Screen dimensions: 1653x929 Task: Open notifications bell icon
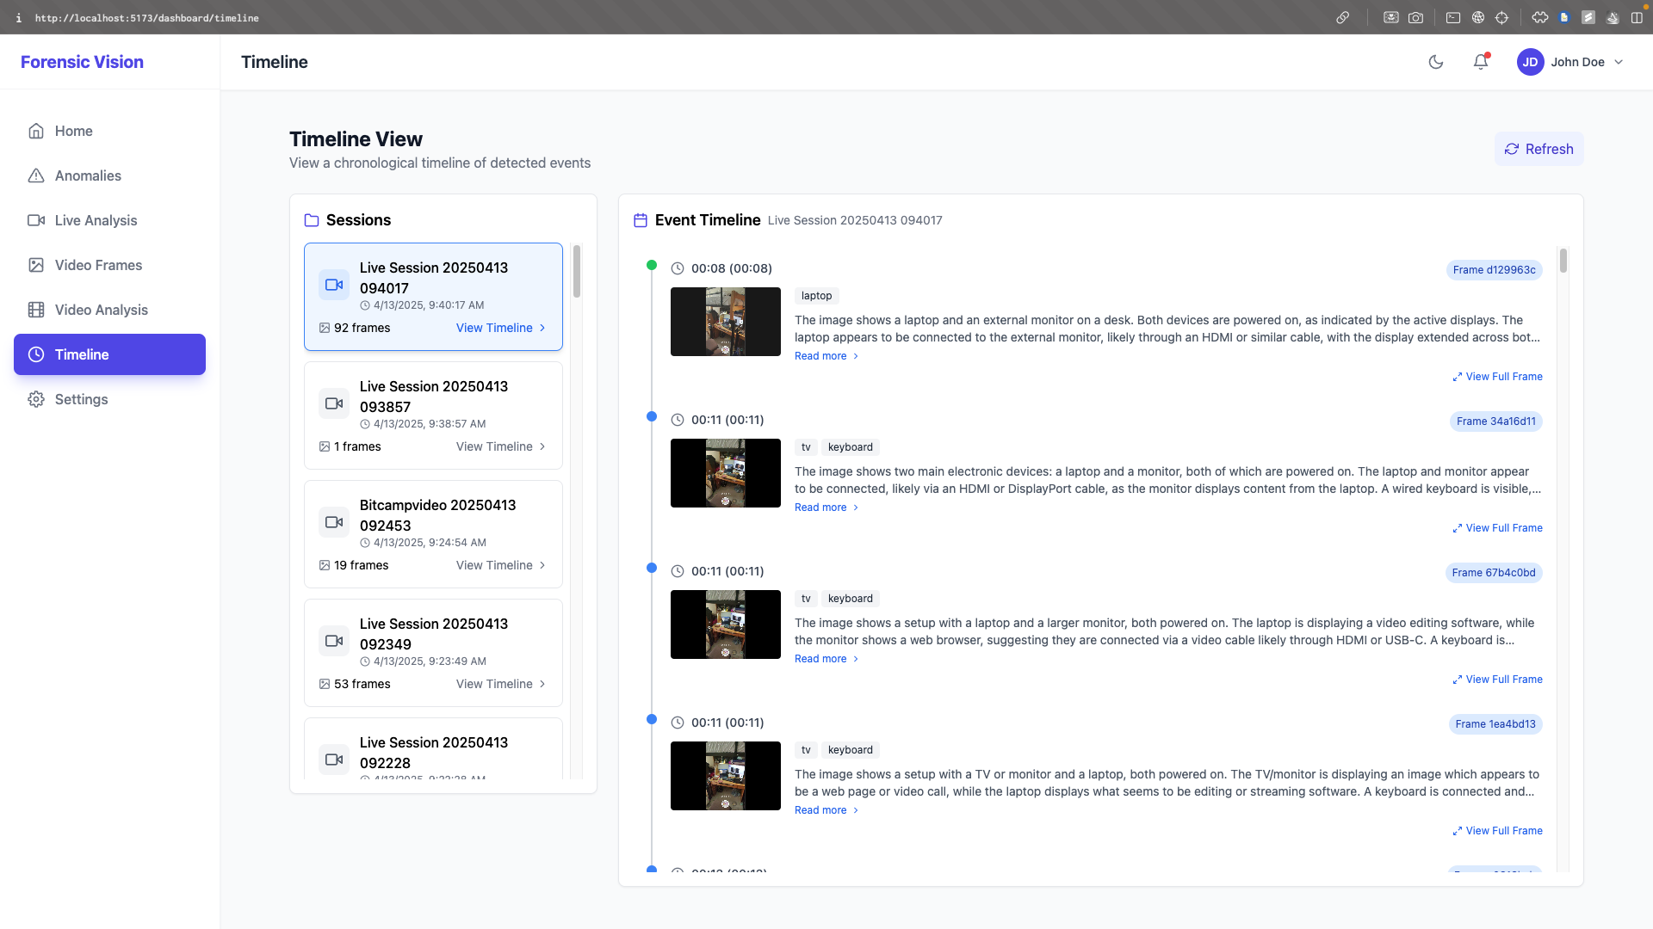point(1480,62)
